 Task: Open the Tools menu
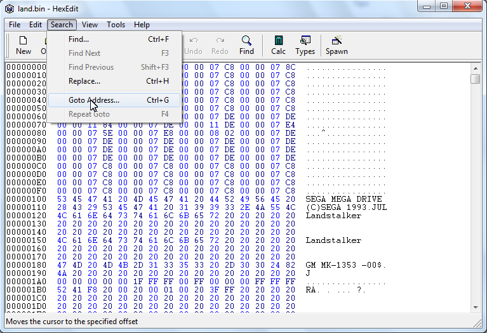[116, 25]
